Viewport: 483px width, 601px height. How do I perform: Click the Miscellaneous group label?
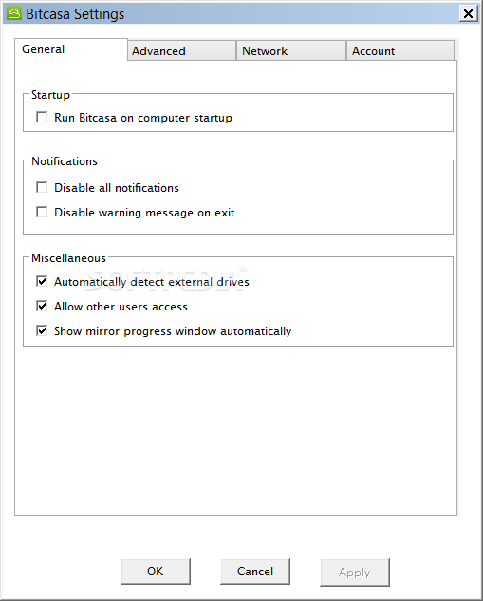click(x=68, y=258)
